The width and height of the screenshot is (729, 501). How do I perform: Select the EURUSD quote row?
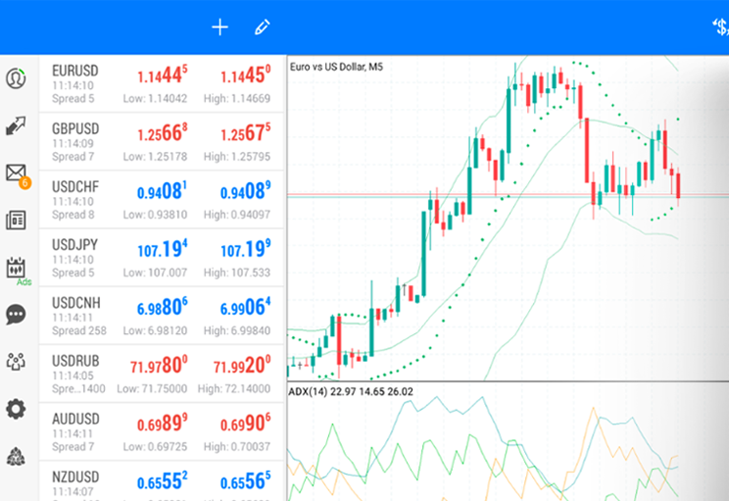coord(162,83)
